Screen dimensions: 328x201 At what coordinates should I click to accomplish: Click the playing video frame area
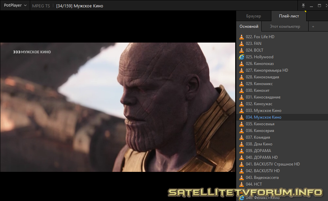[118, 107]
